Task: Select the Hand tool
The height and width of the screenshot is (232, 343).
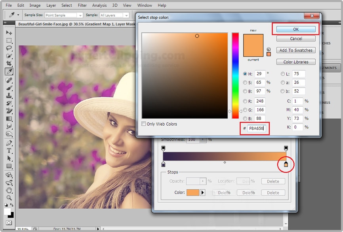Action: (9, 190)
